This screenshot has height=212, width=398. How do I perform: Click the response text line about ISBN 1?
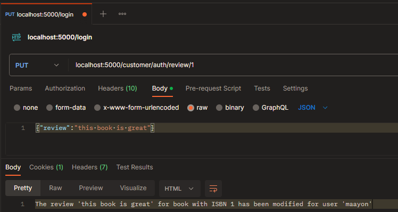click(203, 204)
